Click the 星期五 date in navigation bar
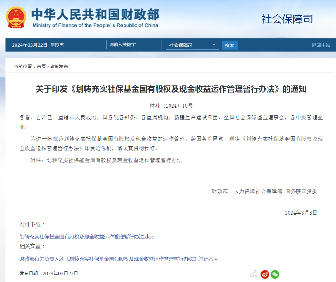Viewport: 336px width, 282px height. click(57, 45)
